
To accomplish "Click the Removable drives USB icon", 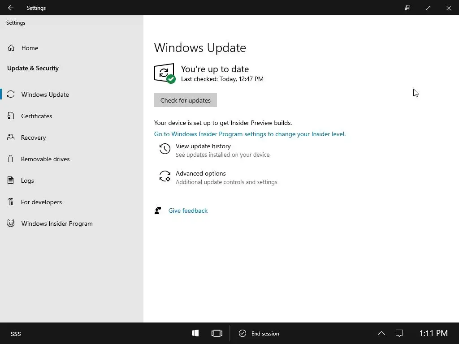I will (x=11, y=159).
